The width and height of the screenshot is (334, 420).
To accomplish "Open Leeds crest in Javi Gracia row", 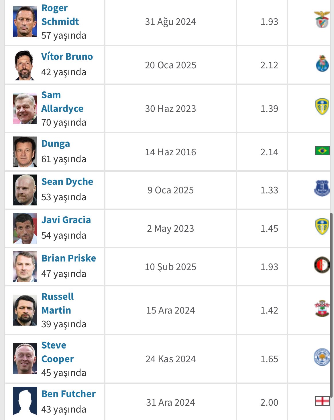I will click(x=322, y=227).
